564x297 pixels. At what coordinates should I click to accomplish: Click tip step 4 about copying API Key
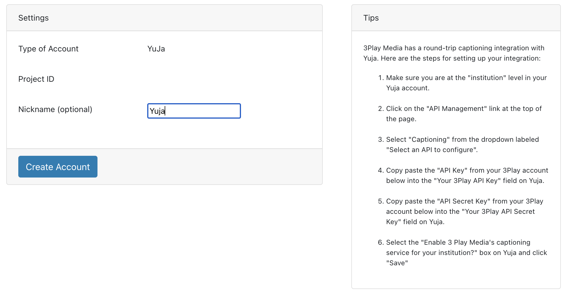point(467,176)
